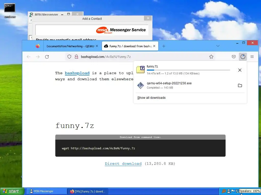Click the funny.7z archive file icon

pyautogui.click(x=140, y=70)
